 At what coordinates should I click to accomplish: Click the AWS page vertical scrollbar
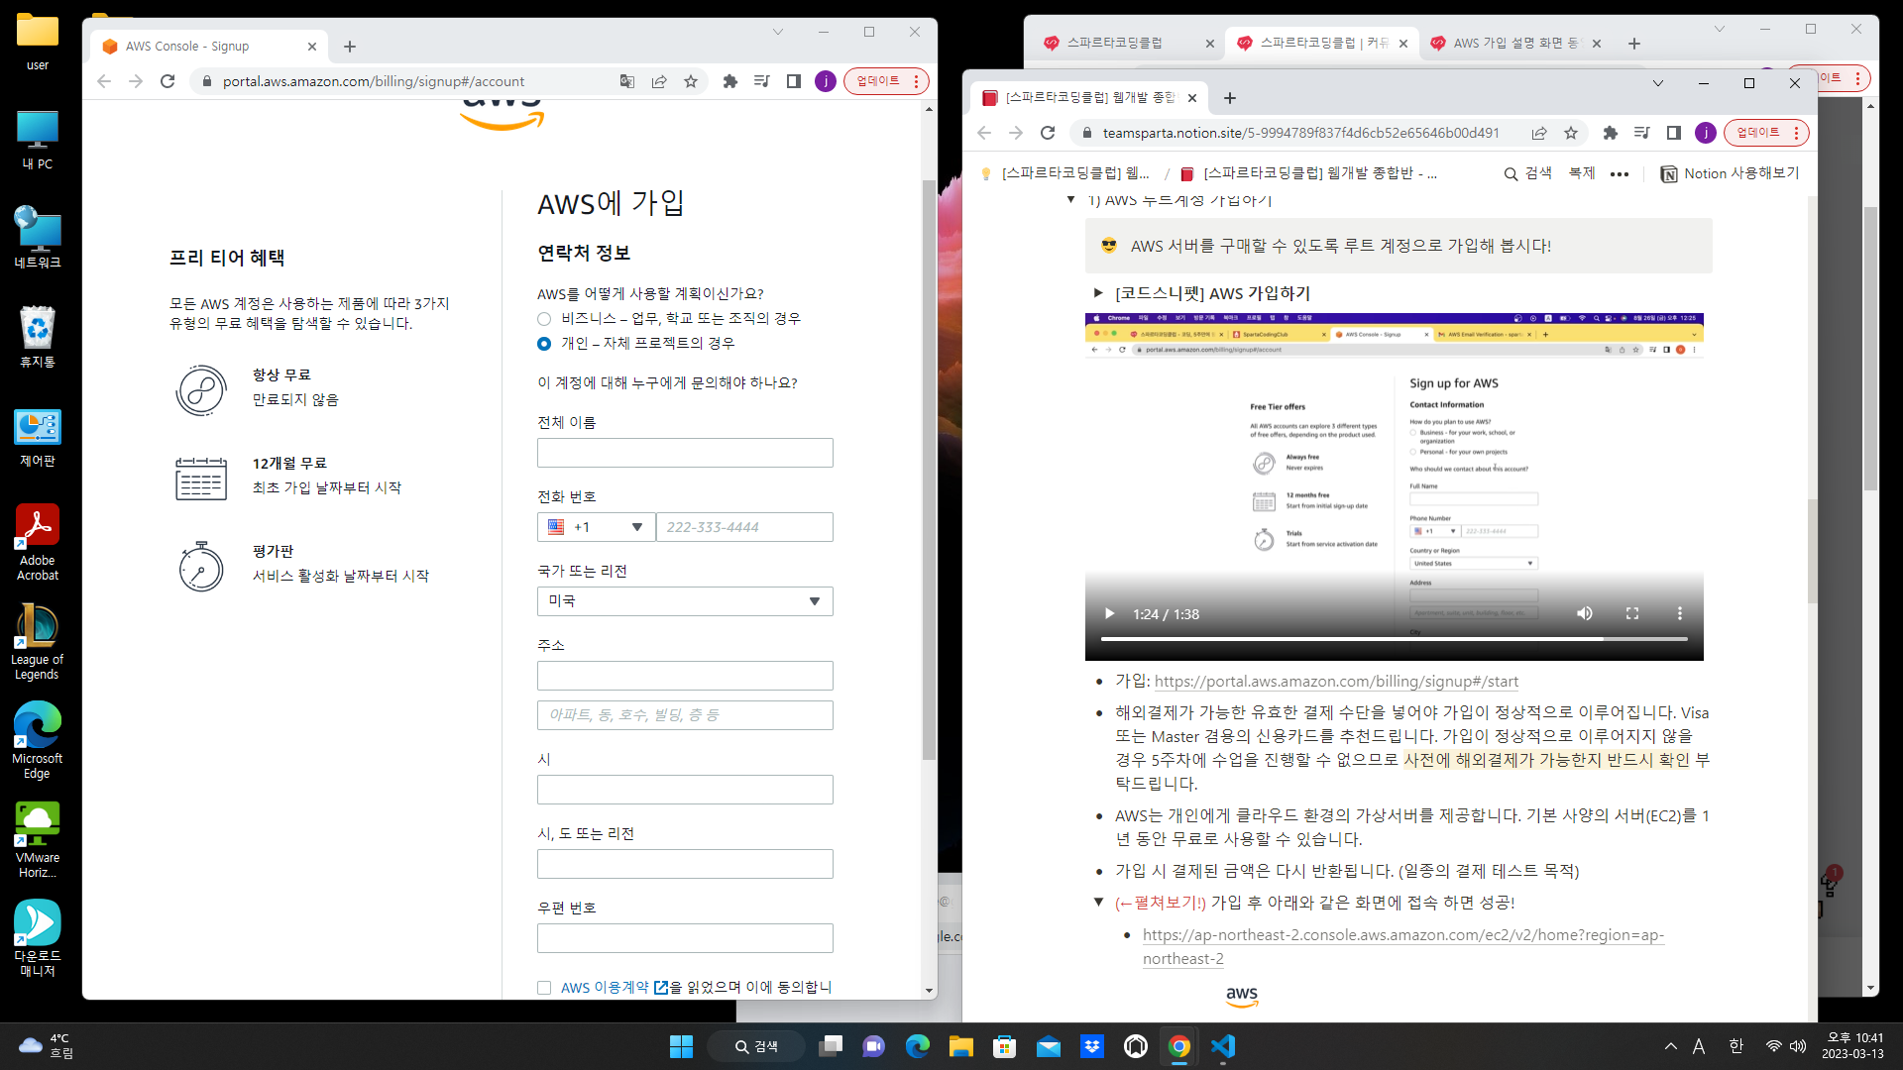929,471
